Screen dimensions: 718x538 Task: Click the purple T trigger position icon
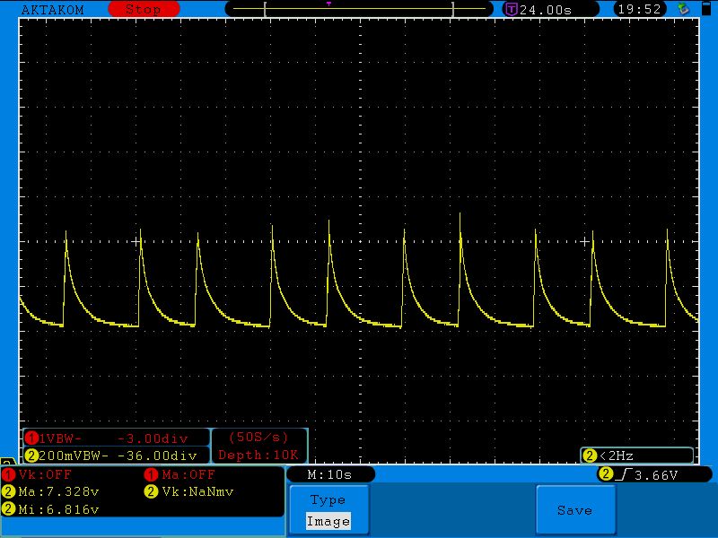(511, 9)
